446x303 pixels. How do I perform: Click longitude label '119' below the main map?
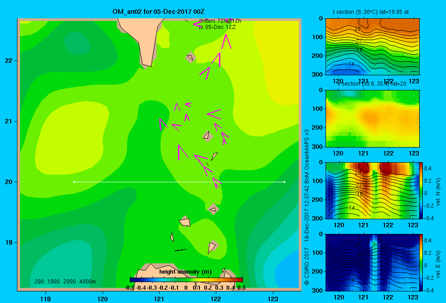tap(45, 299)
